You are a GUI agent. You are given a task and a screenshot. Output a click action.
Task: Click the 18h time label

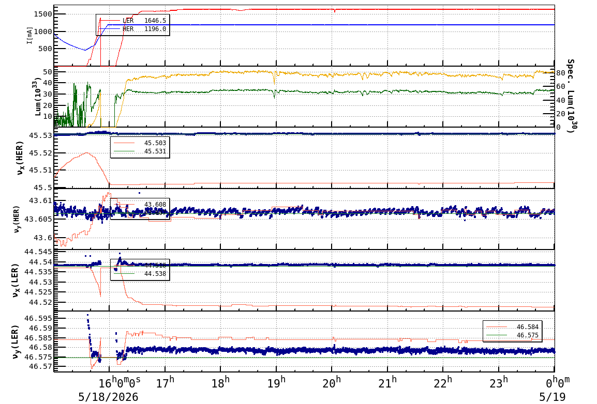tap(220, 382)
